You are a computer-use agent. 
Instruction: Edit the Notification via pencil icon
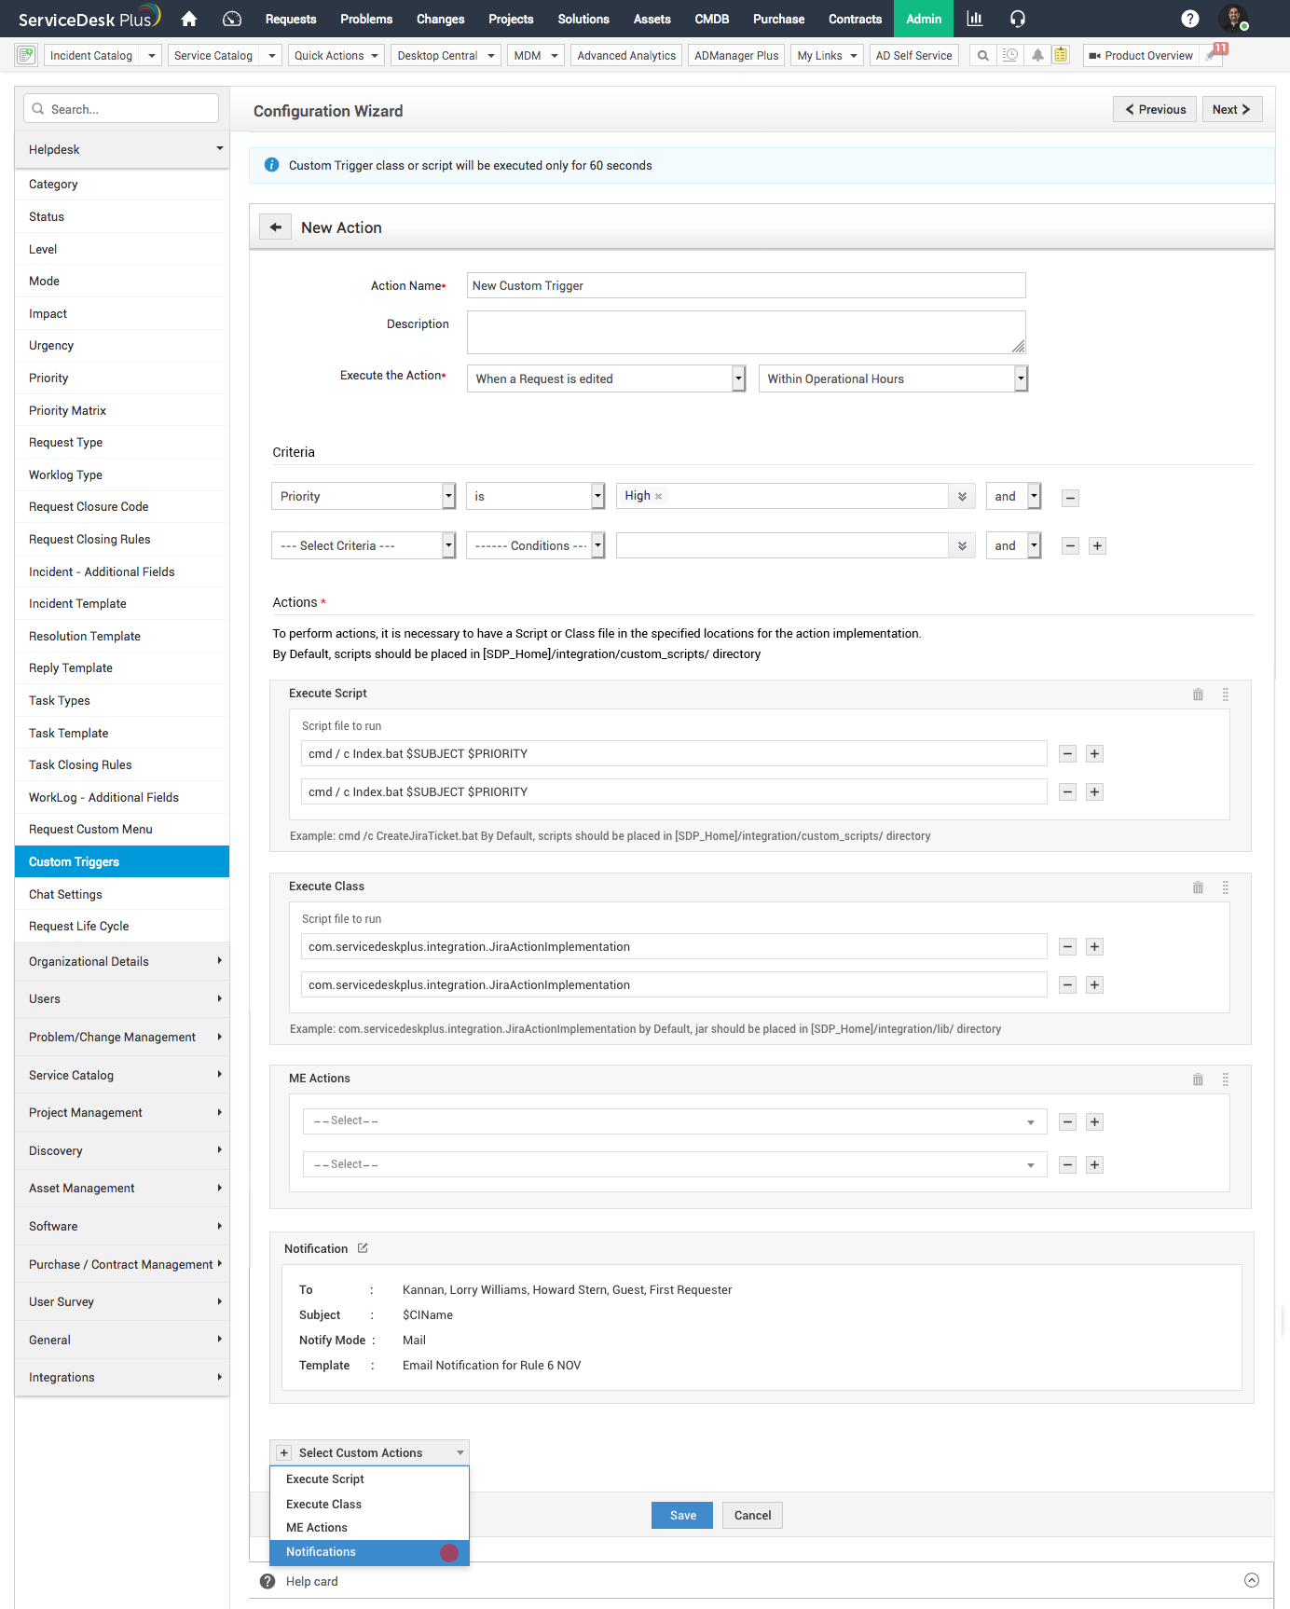(x=363, y=1248)
